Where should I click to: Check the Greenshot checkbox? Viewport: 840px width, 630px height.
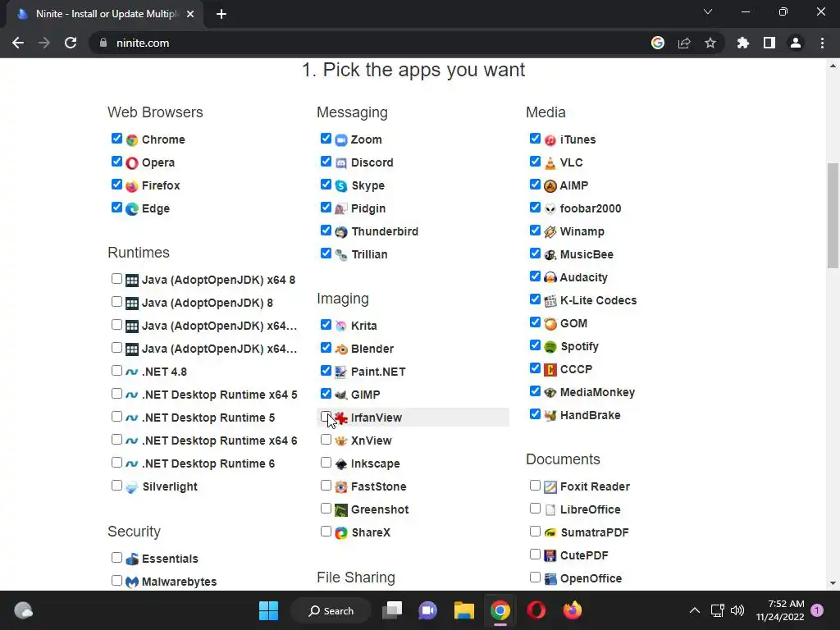pyautogui.click(x=326, y=508)
